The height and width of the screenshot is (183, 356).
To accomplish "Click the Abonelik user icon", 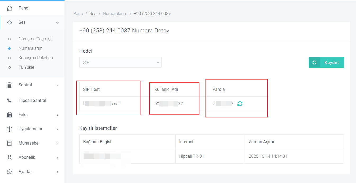I will (9, 157).
